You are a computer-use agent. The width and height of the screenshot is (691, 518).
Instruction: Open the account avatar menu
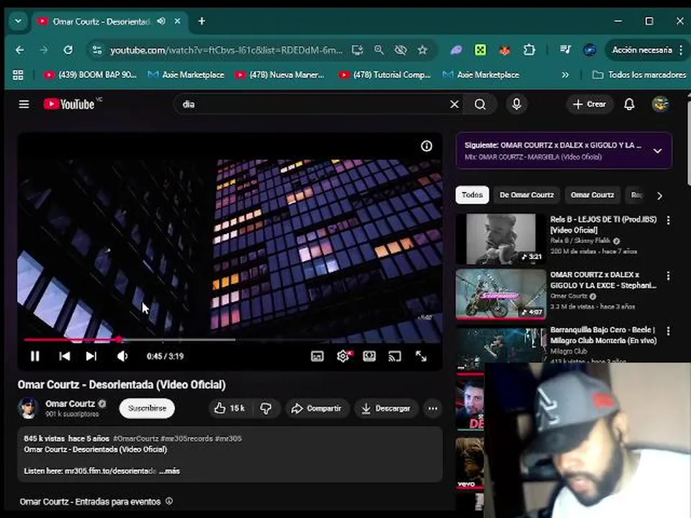click(x=660, y=104)
